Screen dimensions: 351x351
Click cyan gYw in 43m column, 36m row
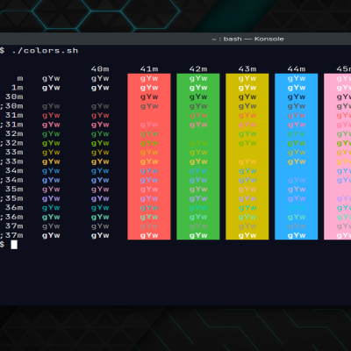pos(247,208)
